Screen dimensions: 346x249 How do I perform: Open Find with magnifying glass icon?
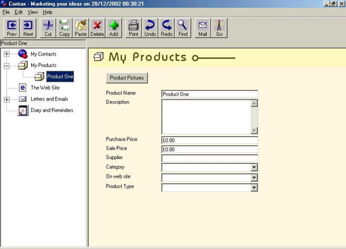point(183,28)
